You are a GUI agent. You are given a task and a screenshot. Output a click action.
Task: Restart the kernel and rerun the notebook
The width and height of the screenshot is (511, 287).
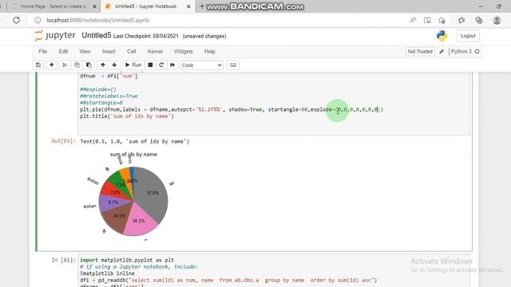172,65
